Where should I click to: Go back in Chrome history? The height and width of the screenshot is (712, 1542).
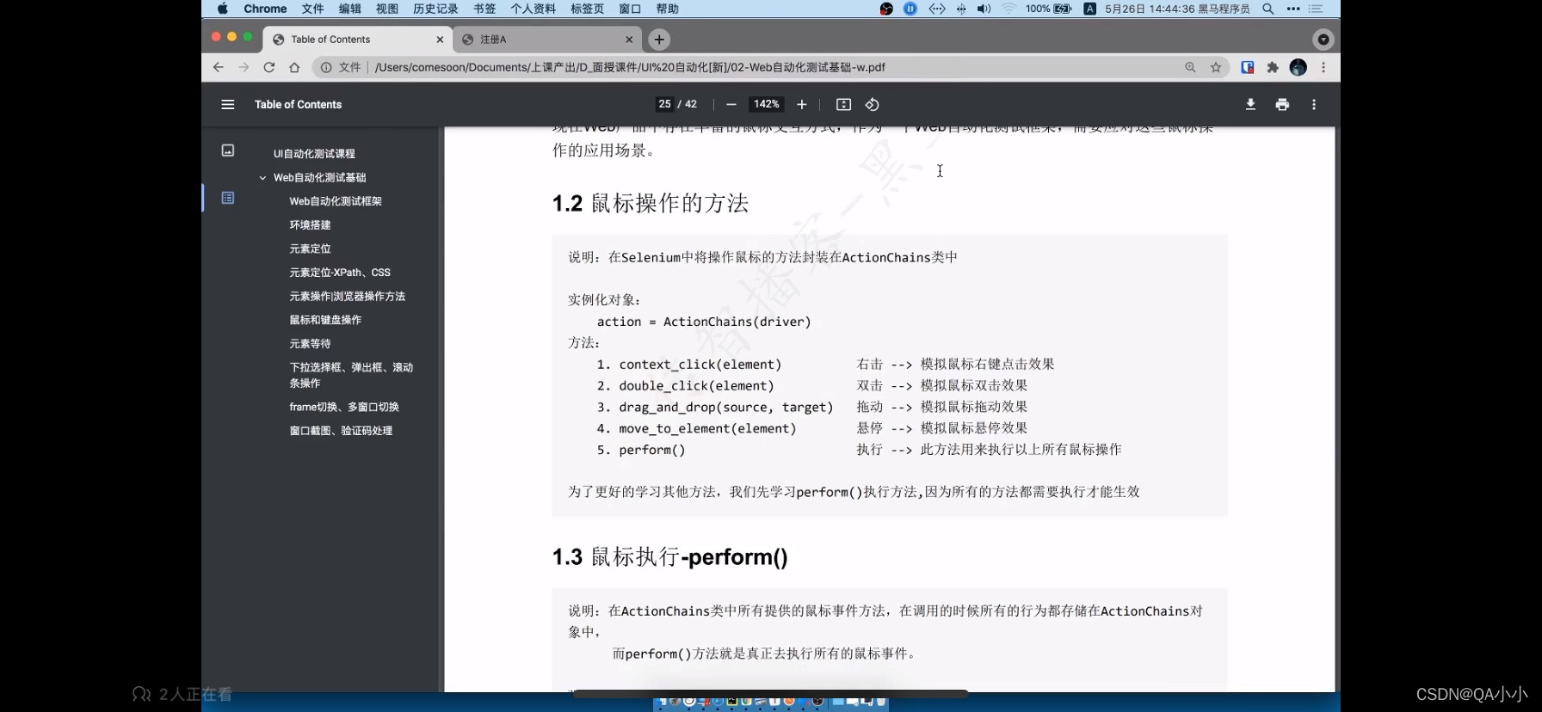pos(219,67)
